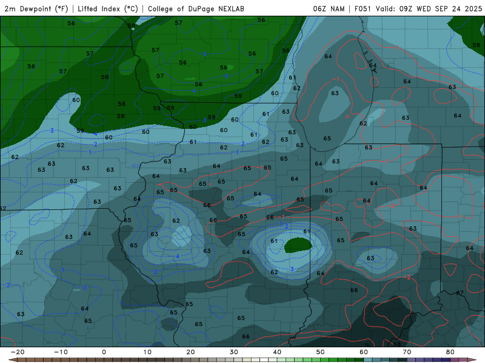Click the 67 dewpoint value on the map

[460, 293]
